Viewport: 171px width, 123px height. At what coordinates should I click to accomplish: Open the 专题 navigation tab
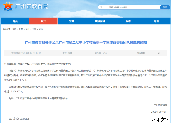tap(156, 21)
